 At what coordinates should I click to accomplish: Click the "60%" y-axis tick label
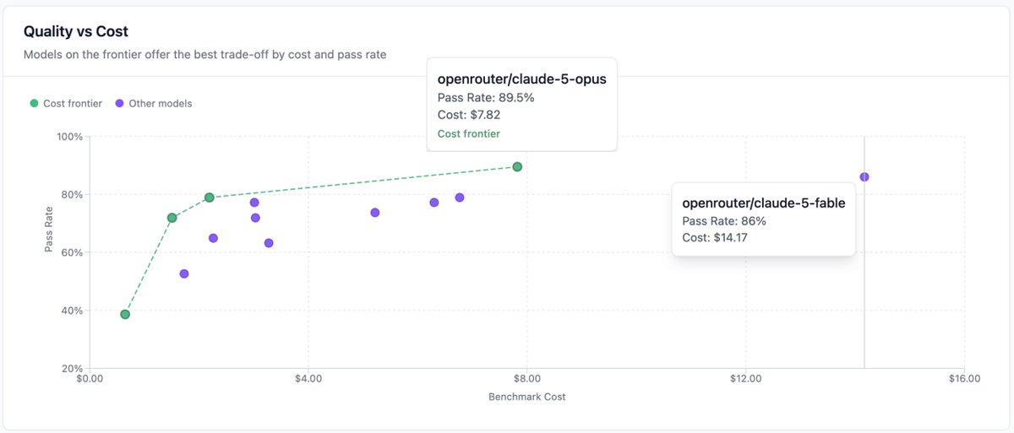click(72, 252)
